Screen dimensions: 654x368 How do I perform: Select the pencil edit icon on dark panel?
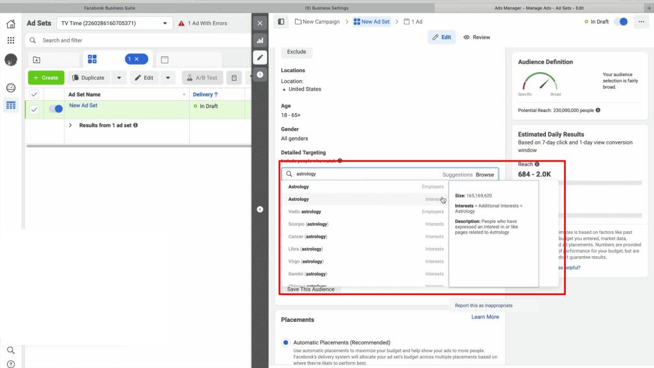pyautogui.click(x=260, y=57)
